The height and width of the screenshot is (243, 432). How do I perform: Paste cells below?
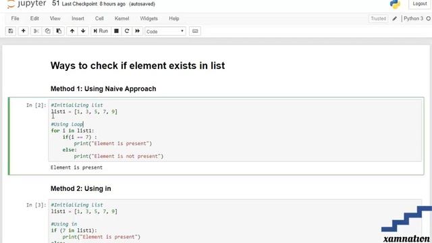pos(59,31)
